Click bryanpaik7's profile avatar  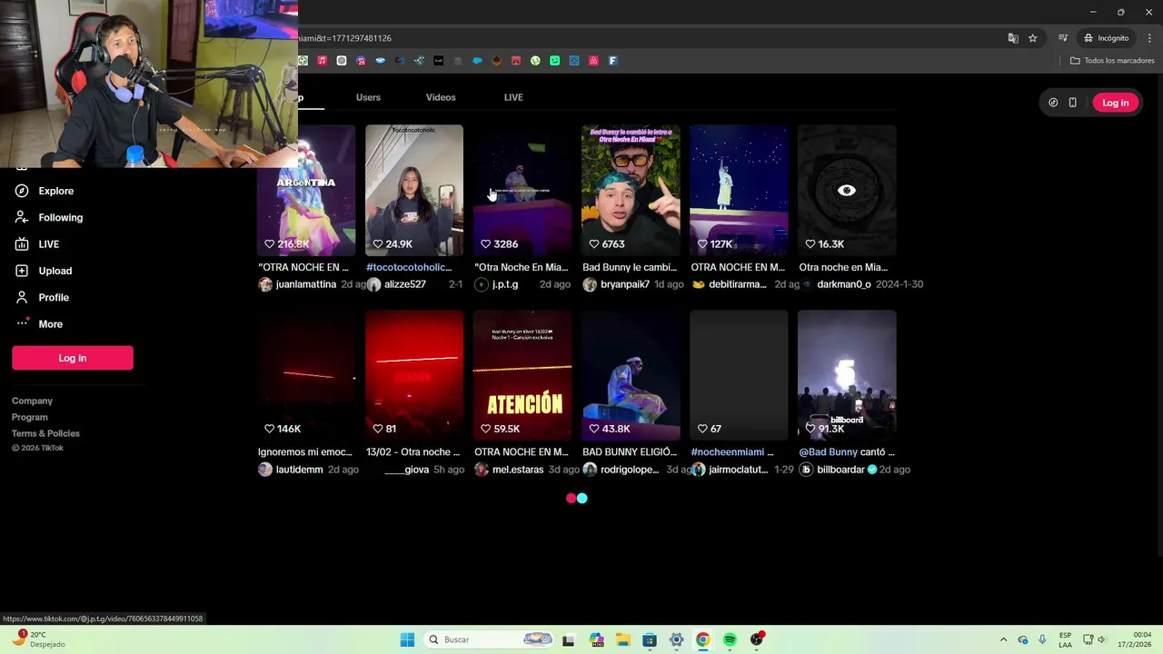tap(590, 284)
